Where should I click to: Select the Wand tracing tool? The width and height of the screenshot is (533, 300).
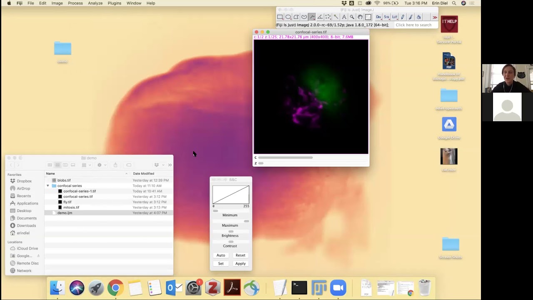point(336,17)
